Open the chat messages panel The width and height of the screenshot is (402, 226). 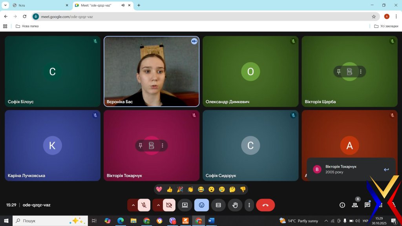[367, 205]
